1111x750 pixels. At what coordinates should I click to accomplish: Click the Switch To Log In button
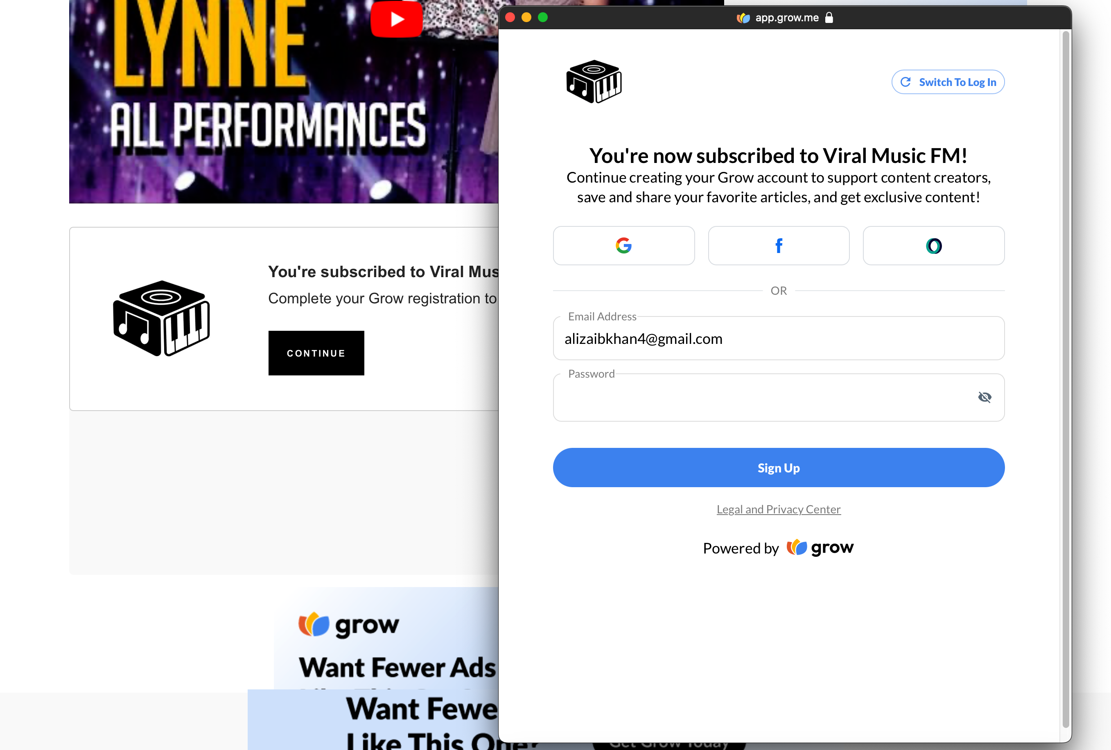pyautogui.click(x=948, y=82)
